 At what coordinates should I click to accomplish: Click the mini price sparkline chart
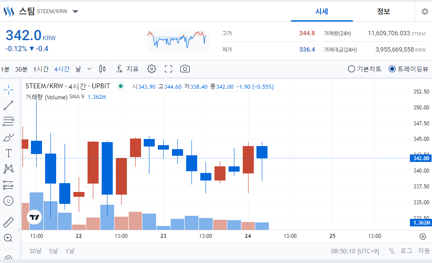pos(178,41)
